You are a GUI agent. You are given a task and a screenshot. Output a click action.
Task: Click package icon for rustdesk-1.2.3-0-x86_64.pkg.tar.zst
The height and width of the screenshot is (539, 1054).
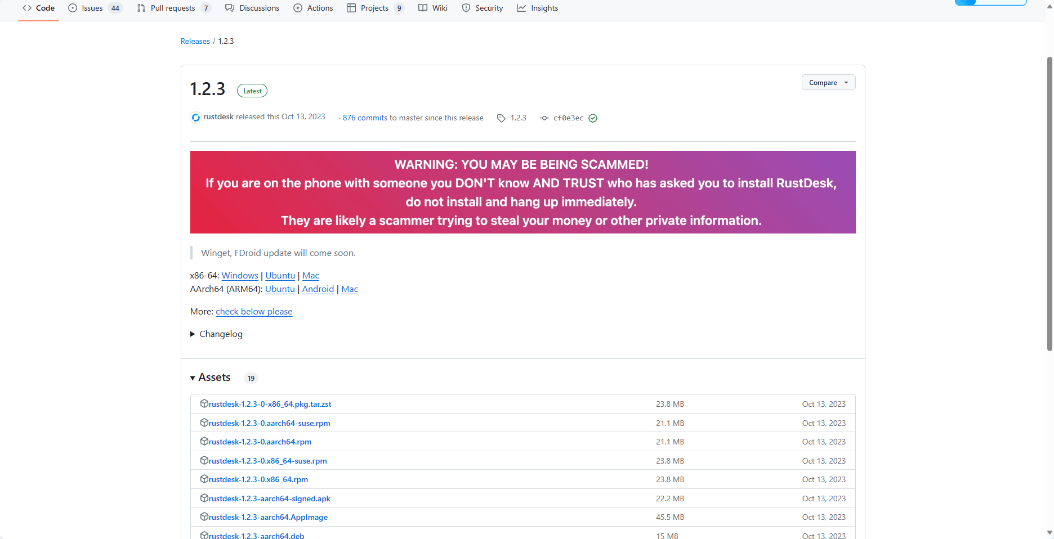(x=204, y=403)
